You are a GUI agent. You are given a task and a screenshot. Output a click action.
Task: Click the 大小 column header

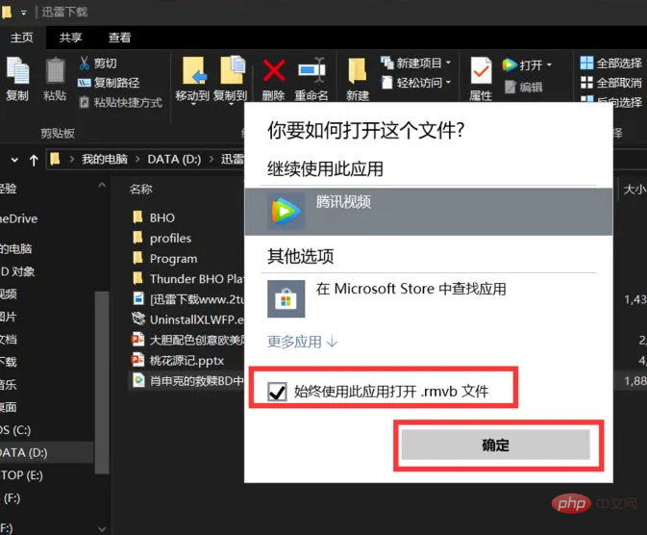[635, 190]
